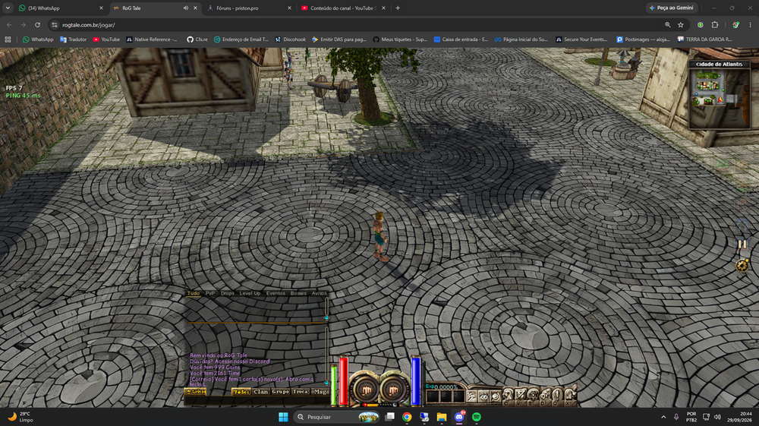Switch to the Fóruns - priston.pro tab

tap(249, 8)
